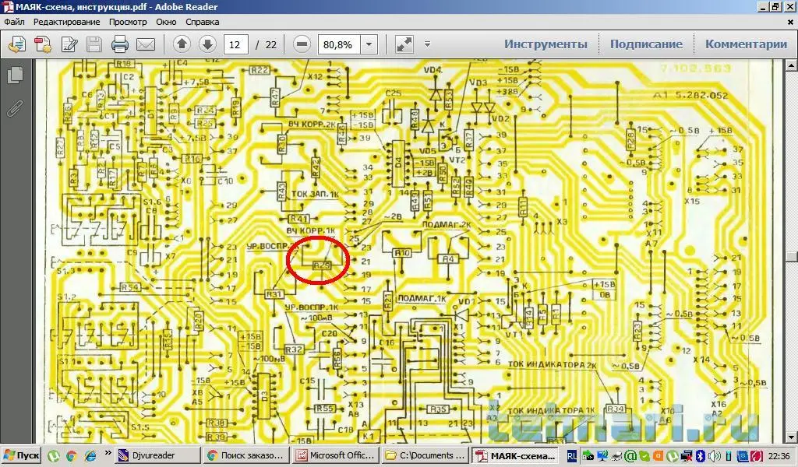
Task: Toggle fit-to-window read mode icon
Action: (x=404, y=44)
